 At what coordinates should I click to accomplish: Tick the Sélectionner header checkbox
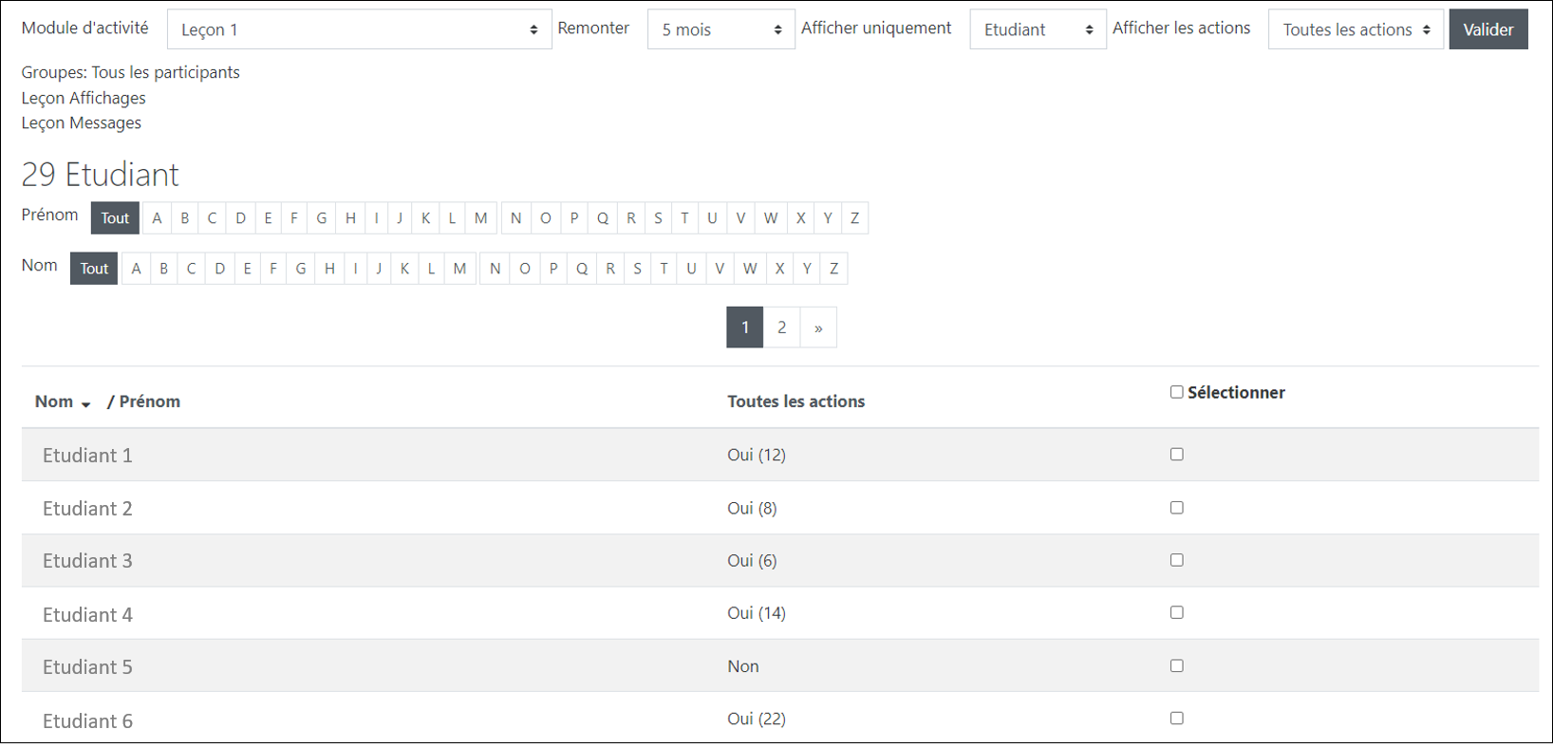pyautogui.click(x=1176, y=392)
